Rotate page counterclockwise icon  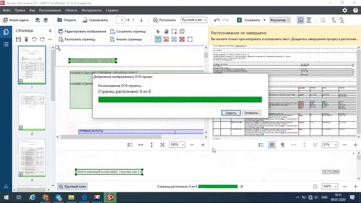tap(34, 39)
